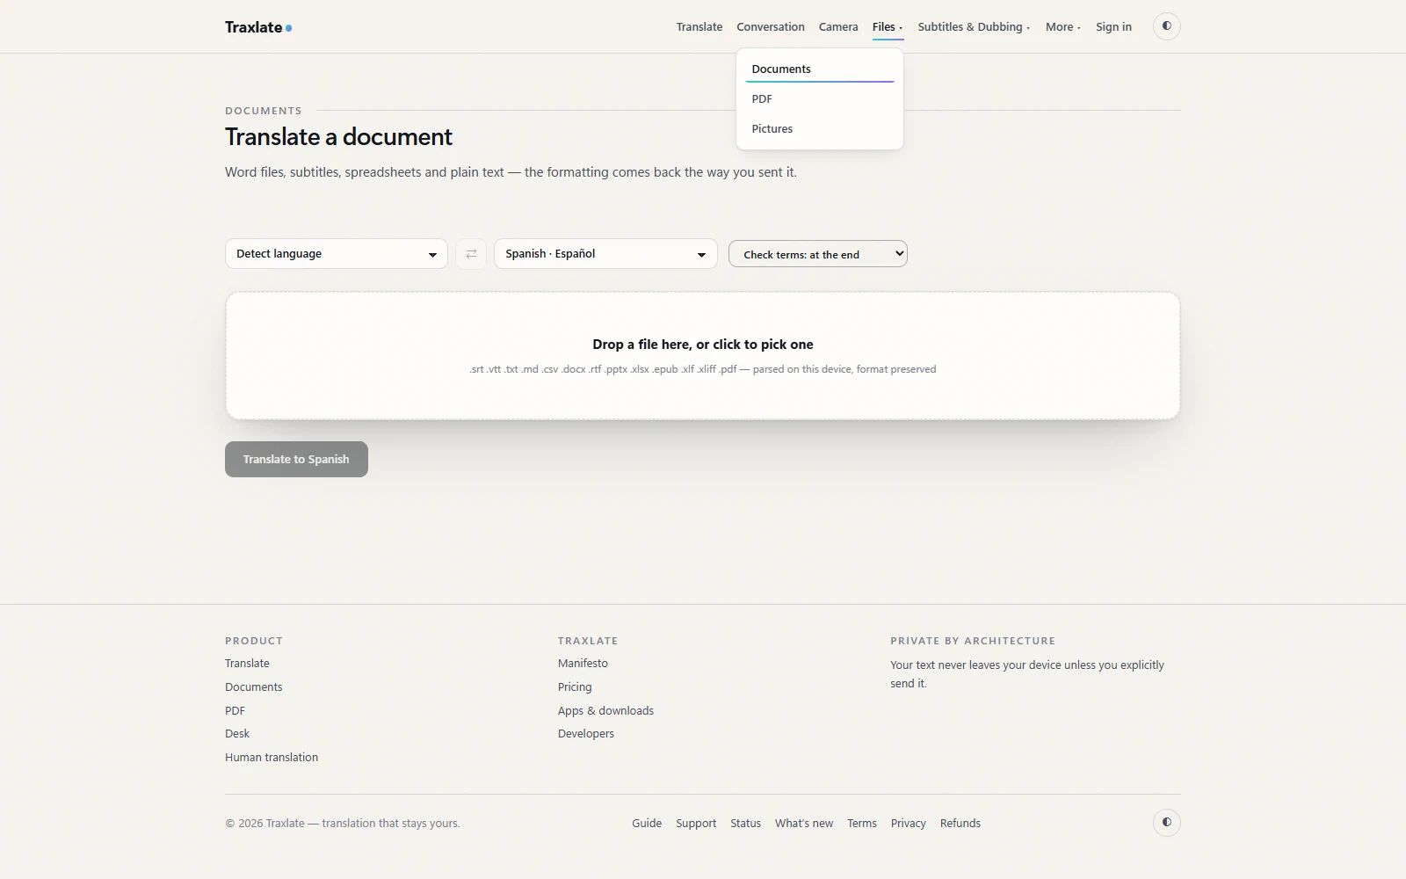The image size is (1406, 879).
Task: Open the Translate nav item
Action: [699, 27]
